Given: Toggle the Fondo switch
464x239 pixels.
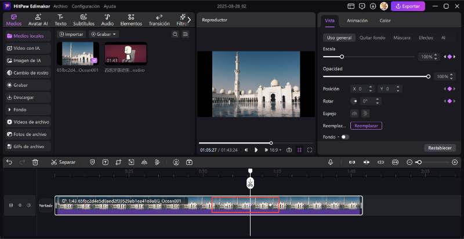Looking at the screenshot, I should pos(345,137).
